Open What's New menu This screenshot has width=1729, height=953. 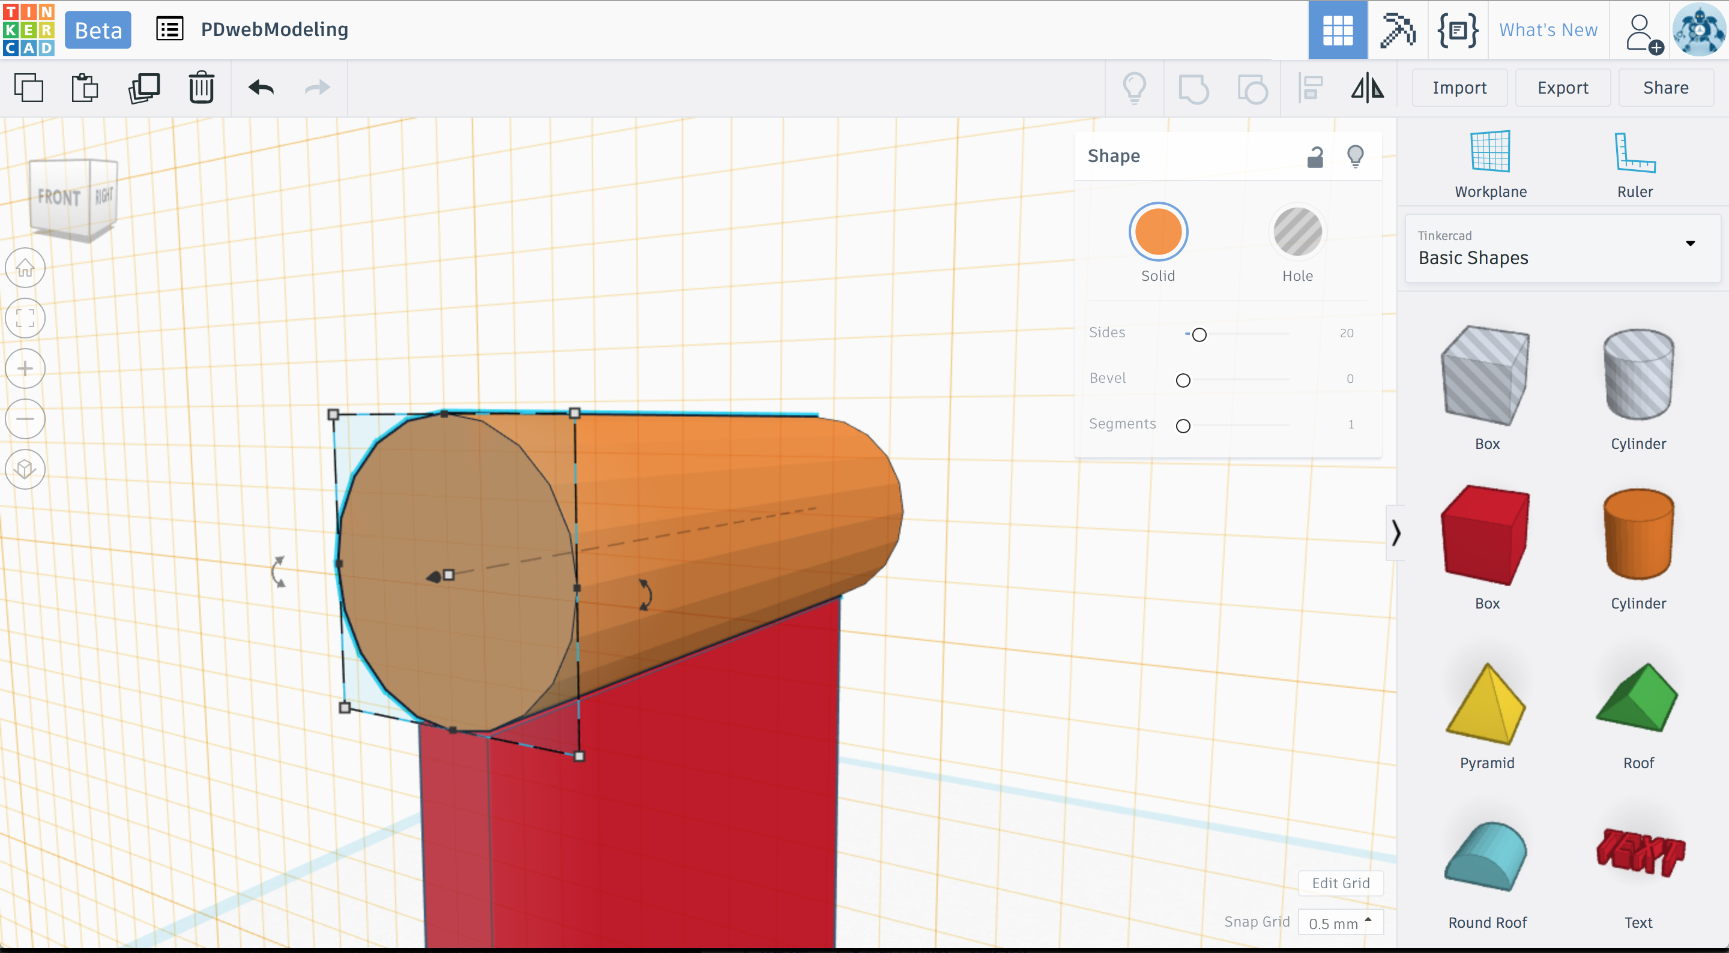click(x=1548, y=30)
